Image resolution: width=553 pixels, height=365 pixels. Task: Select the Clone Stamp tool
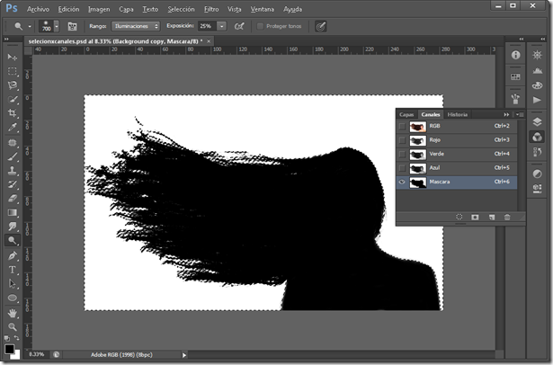coord(13,171)
